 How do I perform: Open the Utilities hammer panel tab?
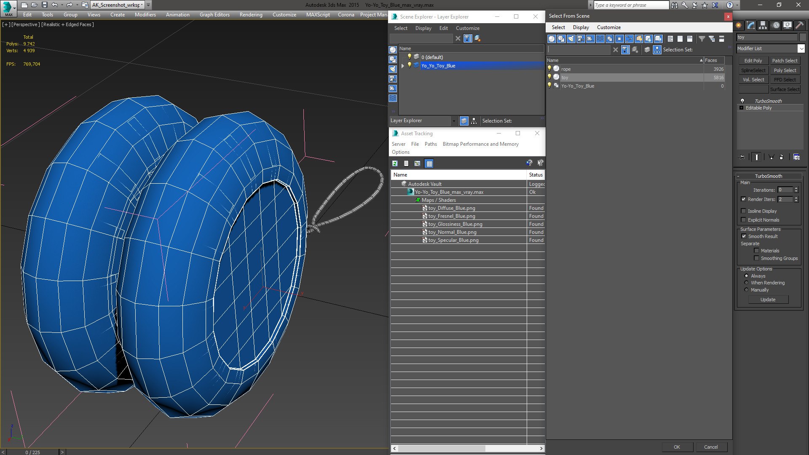point(799,26)
